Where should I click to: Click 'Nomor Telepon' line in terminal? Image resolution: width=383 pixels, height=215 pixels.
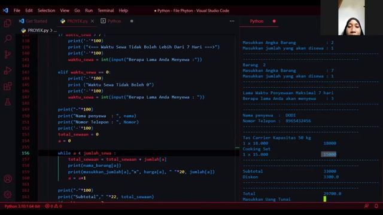point(276,121)
